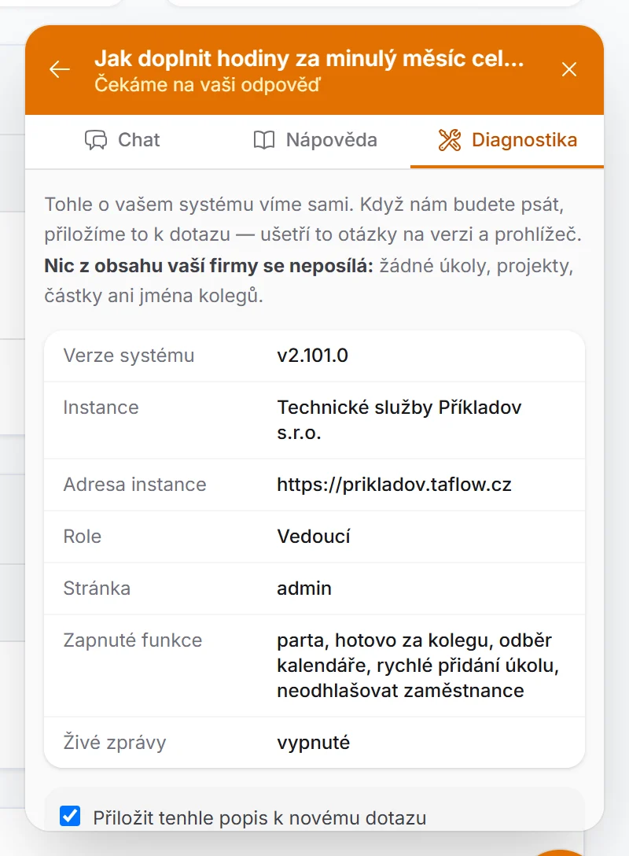Click the 'Čekáme na vaši odpověď' status text

(x=208, y=85)
